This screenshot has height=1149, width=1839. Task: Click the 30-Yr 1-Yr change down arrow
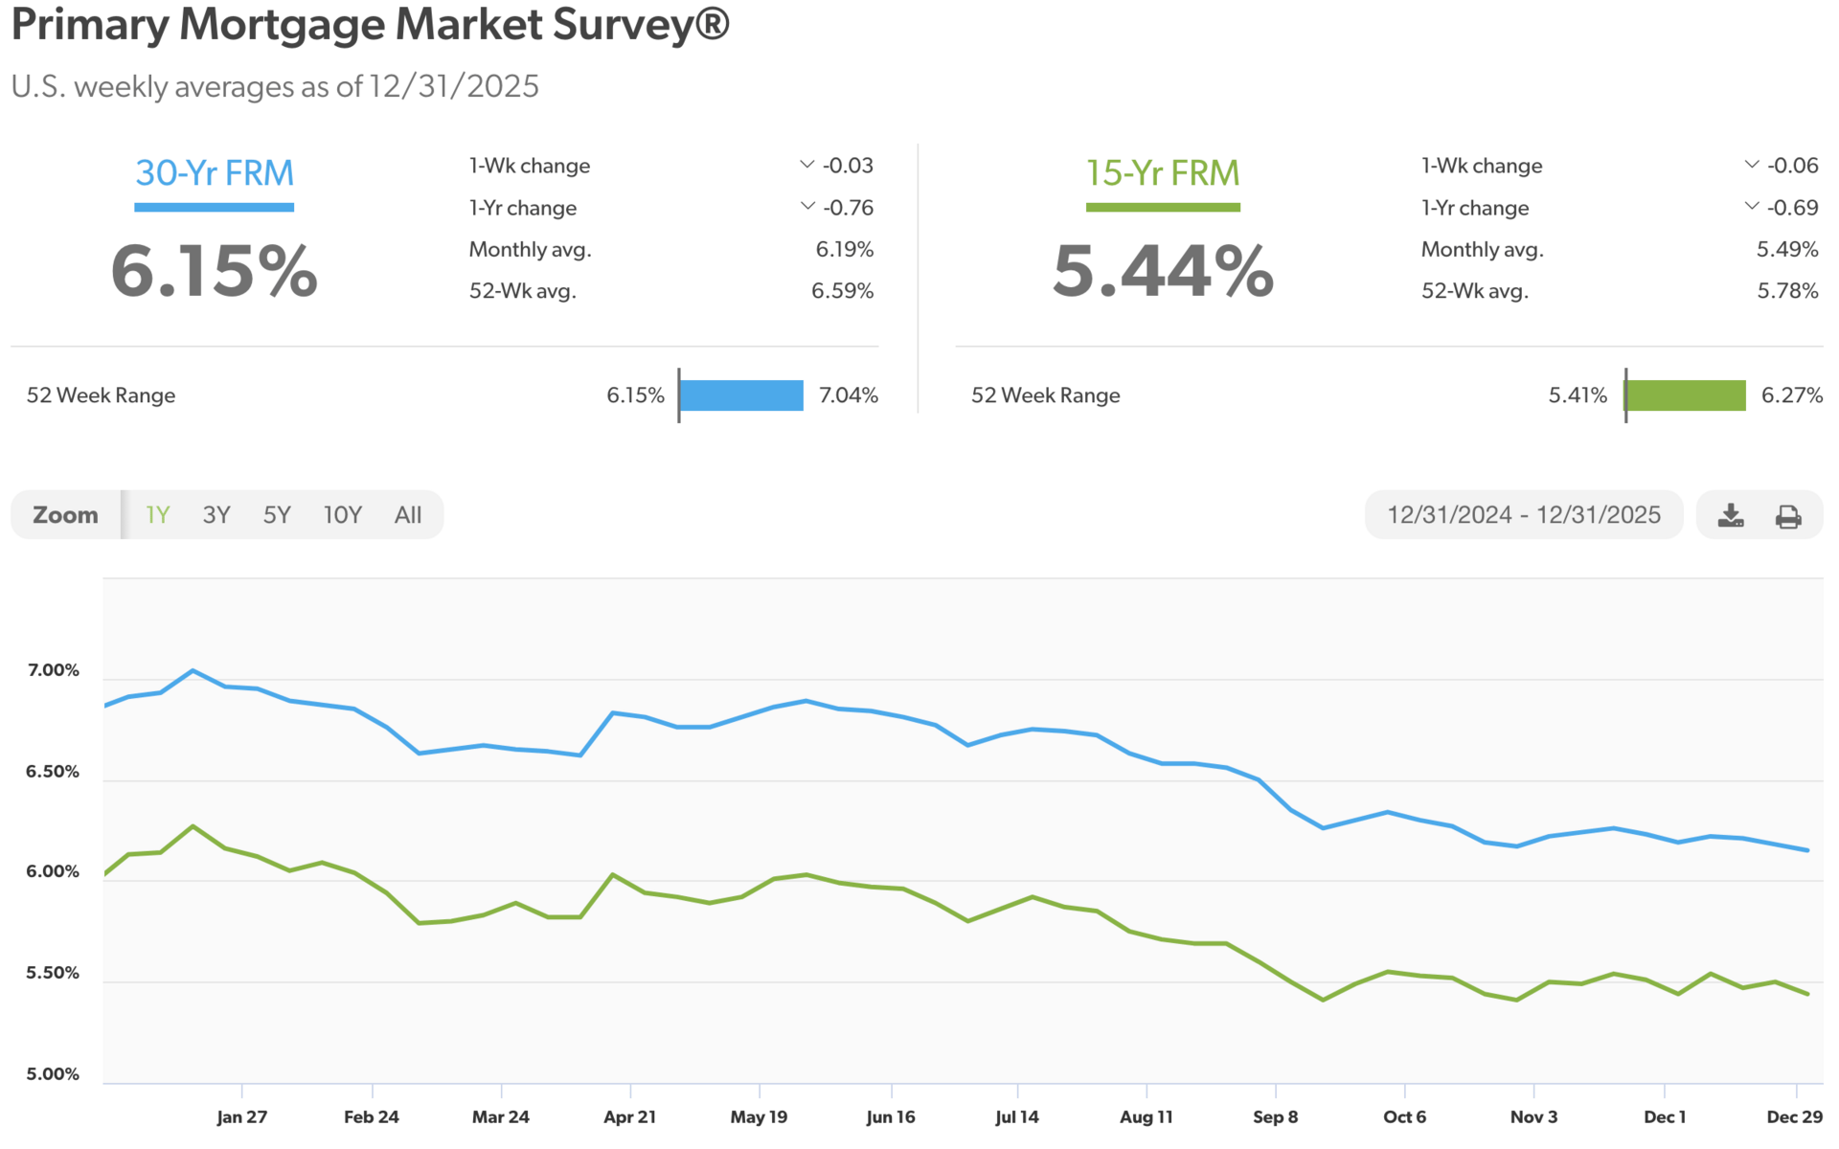coord(806,206)
